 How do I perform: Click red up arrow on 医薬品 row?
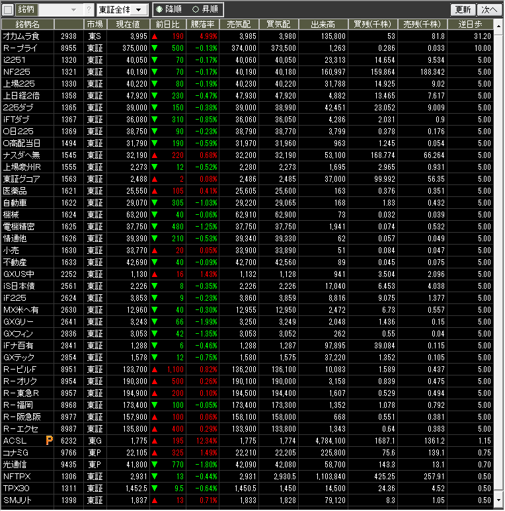point(155,191)
